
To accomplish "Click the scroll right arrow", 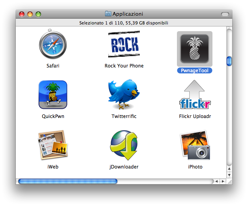I will [223, 181].
